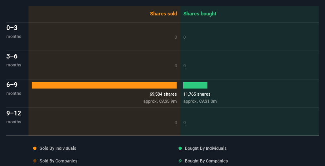This screenshot has width=325, height=166.
Task: Click the 0–3 months row label
Action: tap(14, 32)
